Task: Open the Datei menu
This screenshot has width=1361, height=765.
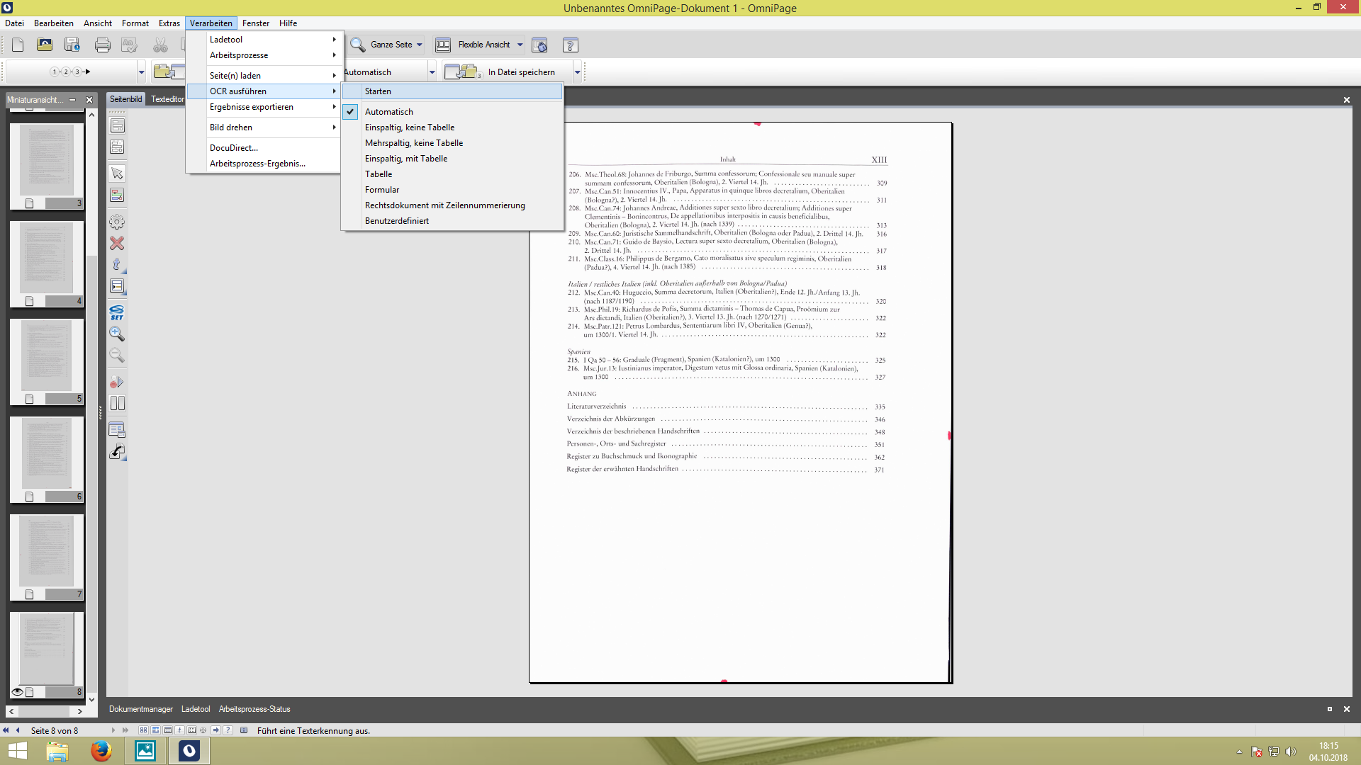Action: (x=14, y=23)
